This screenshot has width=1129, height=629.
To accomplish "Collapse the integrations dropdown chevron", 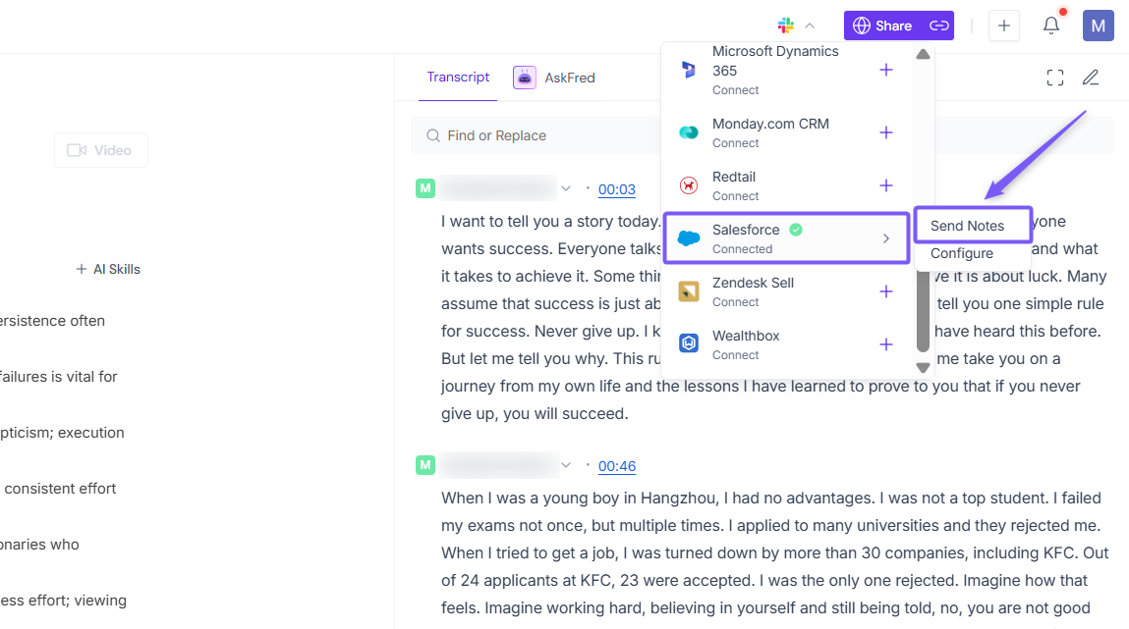I will (810, 26).
